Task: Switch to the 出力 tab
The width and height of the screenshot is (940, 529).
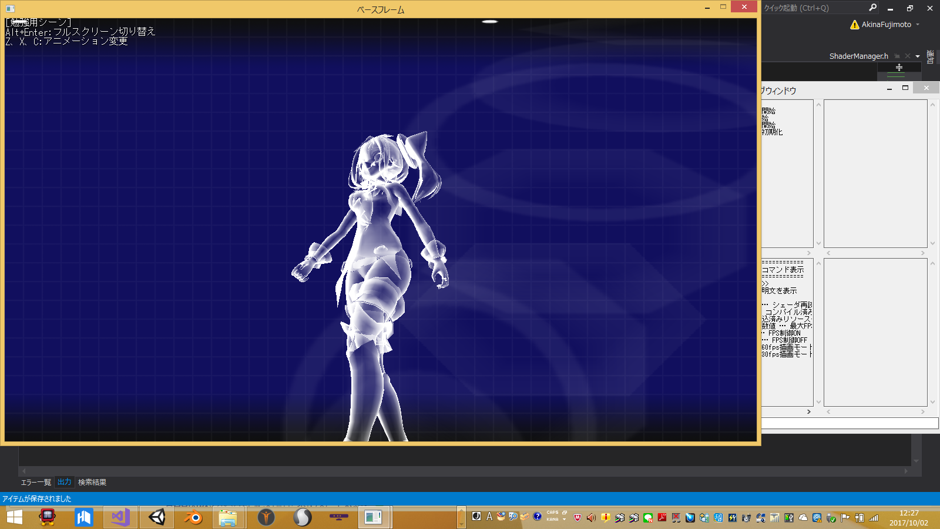Action: click(65, 482)
